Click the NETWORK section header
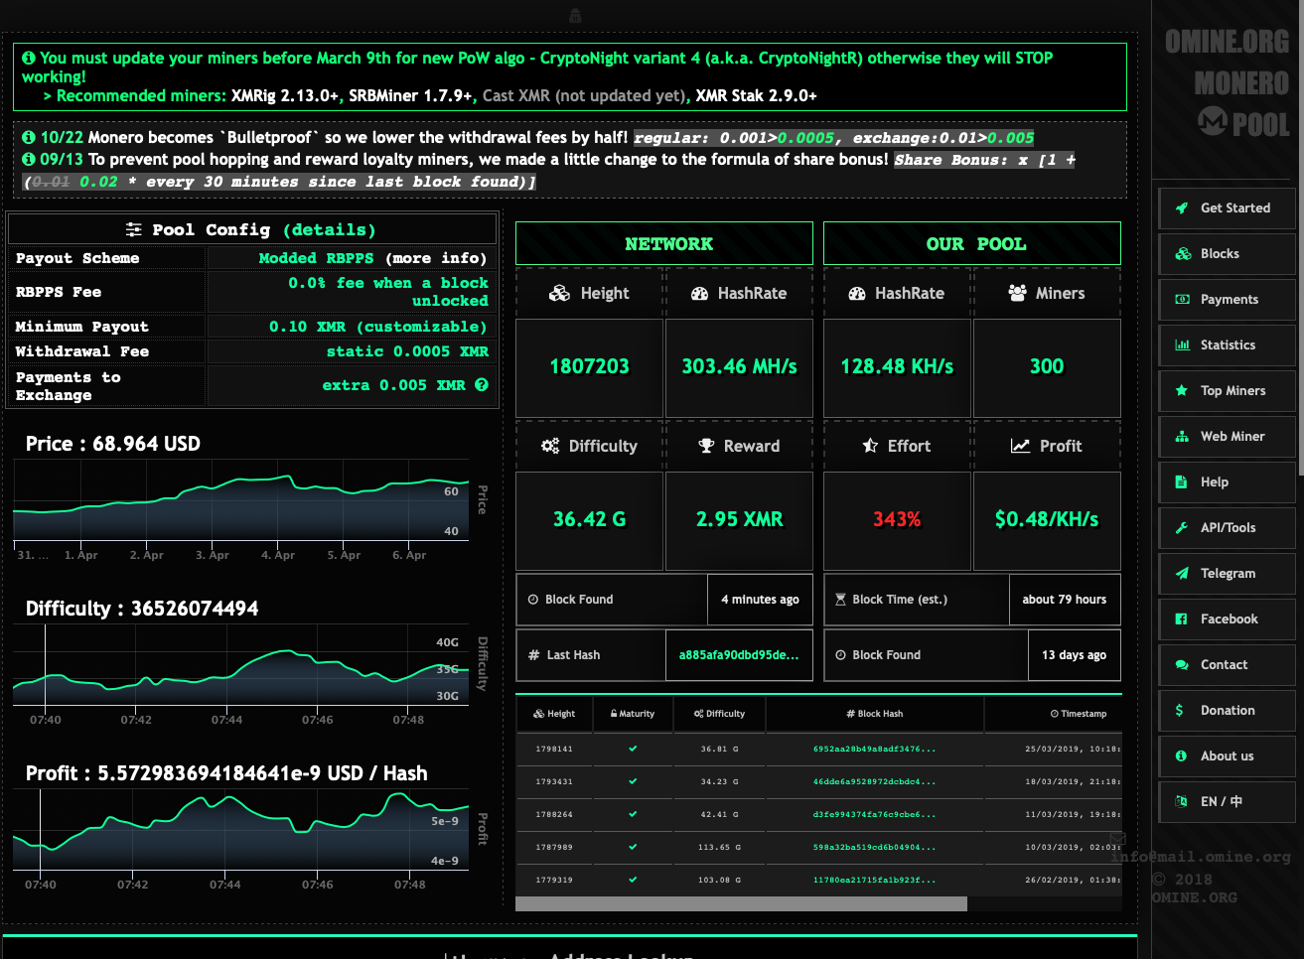1304x959 pixels. pyautogui.click(x=664, y=243)
